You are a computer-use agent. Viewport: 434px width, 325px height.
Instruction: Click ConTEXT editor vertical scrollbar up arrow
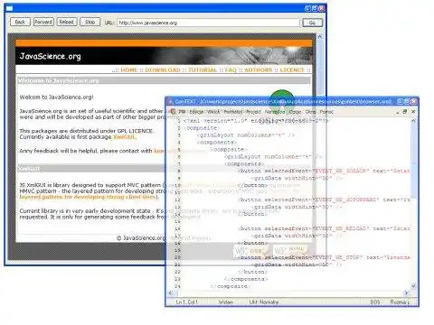[413, 121]
